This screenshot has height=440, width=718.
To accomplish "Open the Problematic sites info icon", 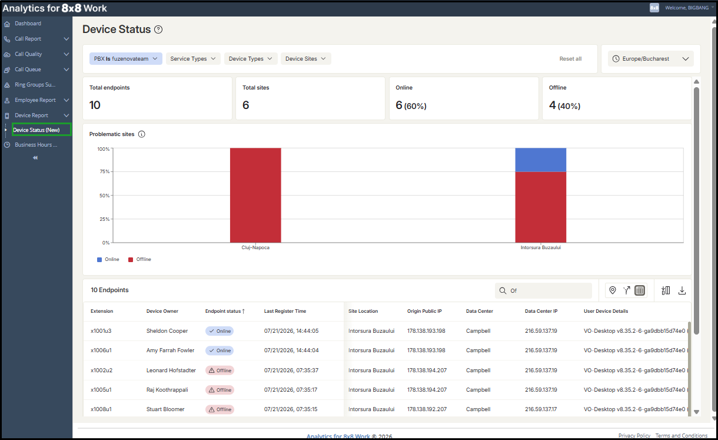I will (x=141, y=134).
